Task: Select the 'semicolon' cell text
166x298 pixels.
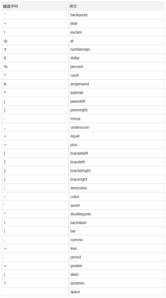Action: coord(78,188)
